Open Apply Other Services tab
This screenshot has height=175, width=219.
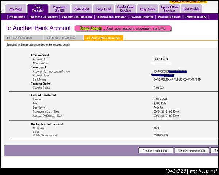point(169,9)
